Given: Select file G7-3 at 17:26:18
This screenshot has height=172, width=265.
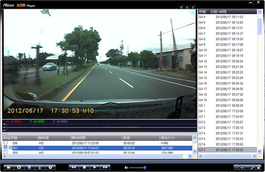Looking at the screenshot, I should coord(227,128).
